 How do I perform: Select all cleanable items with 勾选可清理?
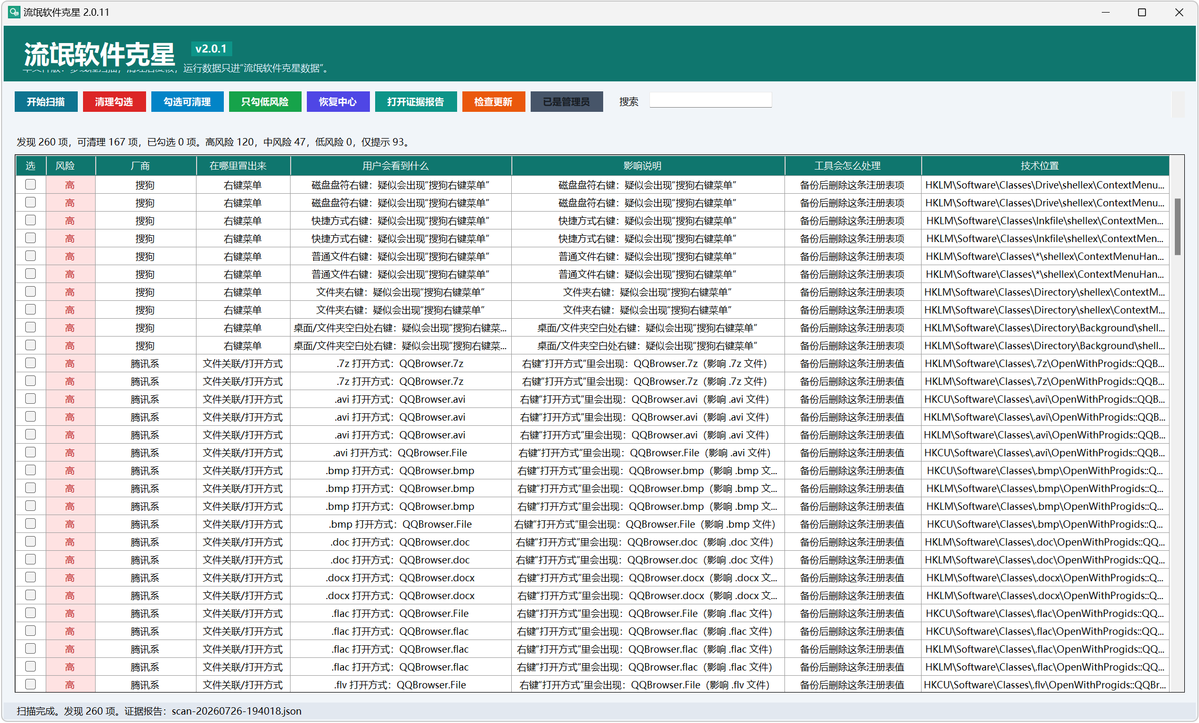coord(187,102)
